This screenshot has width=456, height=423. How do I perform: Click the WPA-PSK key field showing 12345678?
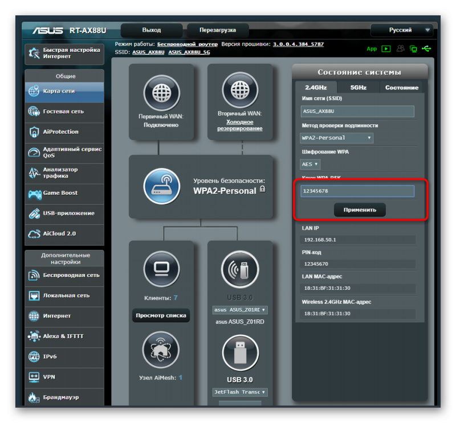(x=357, y=191)
